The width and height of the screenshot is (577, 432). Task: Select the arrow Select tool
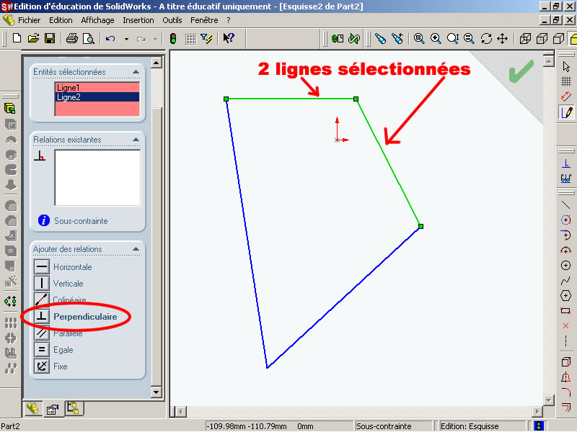(x=566, y=66)
